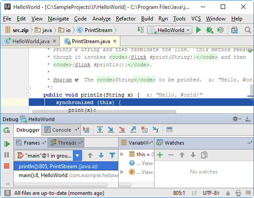Show Execution Point debugger icon

tap(86, 129)
